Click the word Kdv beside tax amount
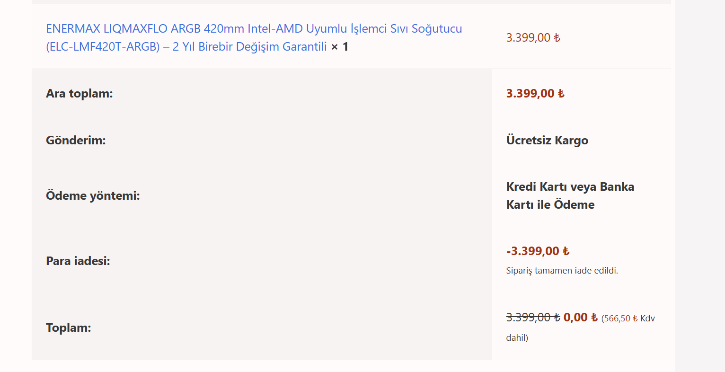Image resolution: width=725 pixels, height=372 pixels. (647, 319)
